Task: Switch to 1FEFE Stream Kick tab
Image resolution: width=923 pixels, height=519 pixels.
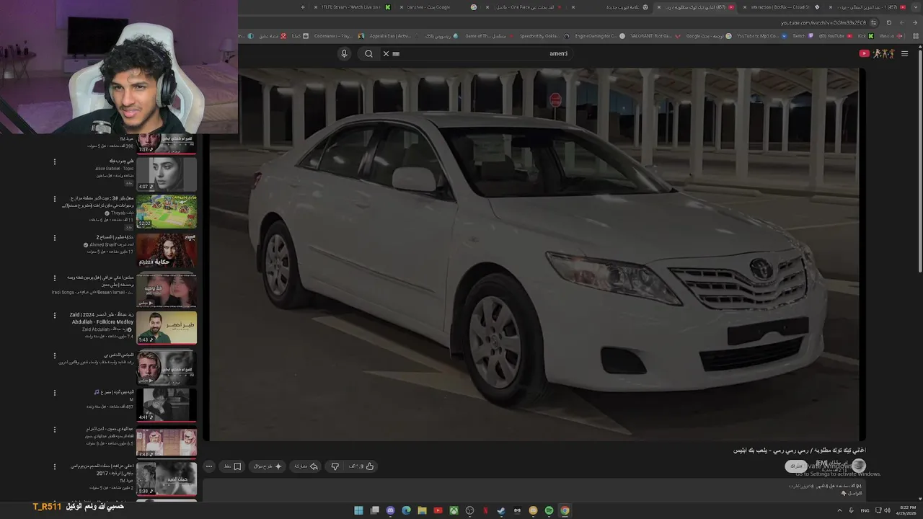Action: coord(352,7)
